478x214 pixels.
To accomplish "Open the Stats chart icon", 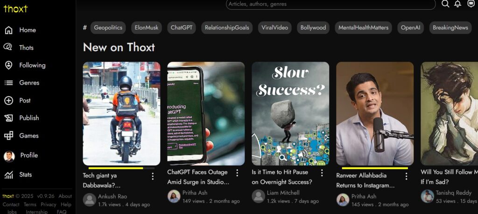I will tap(8, 175).
